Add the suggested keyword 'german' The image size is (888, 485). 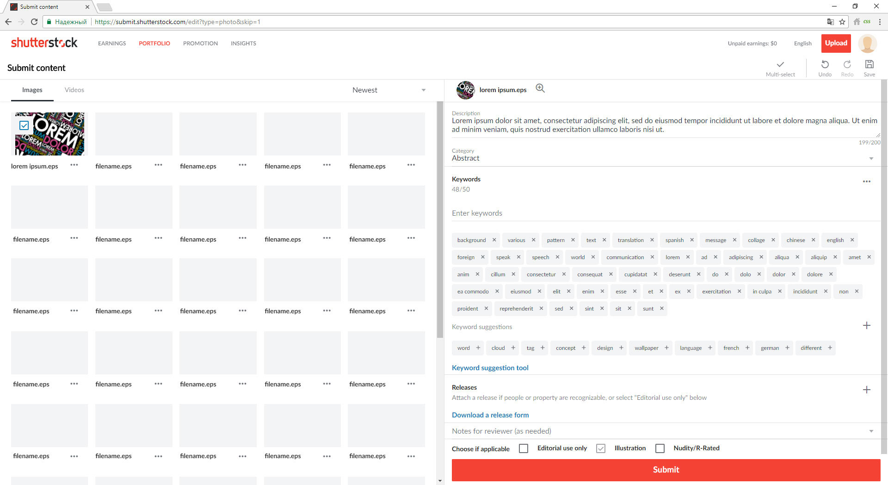click(787, 348)
